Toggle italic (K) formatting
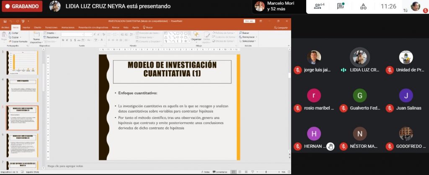The height and width of the screenshot is (175, 429). 67,40
